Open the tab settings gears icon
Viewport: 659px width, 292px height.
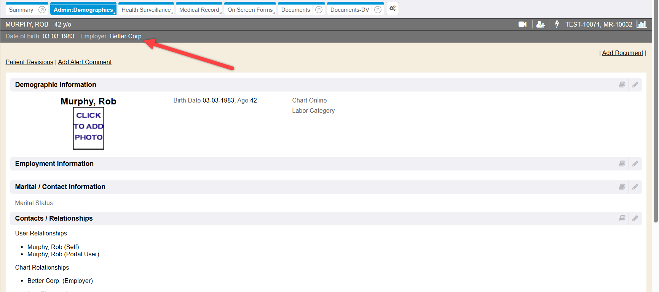point(393,9)
